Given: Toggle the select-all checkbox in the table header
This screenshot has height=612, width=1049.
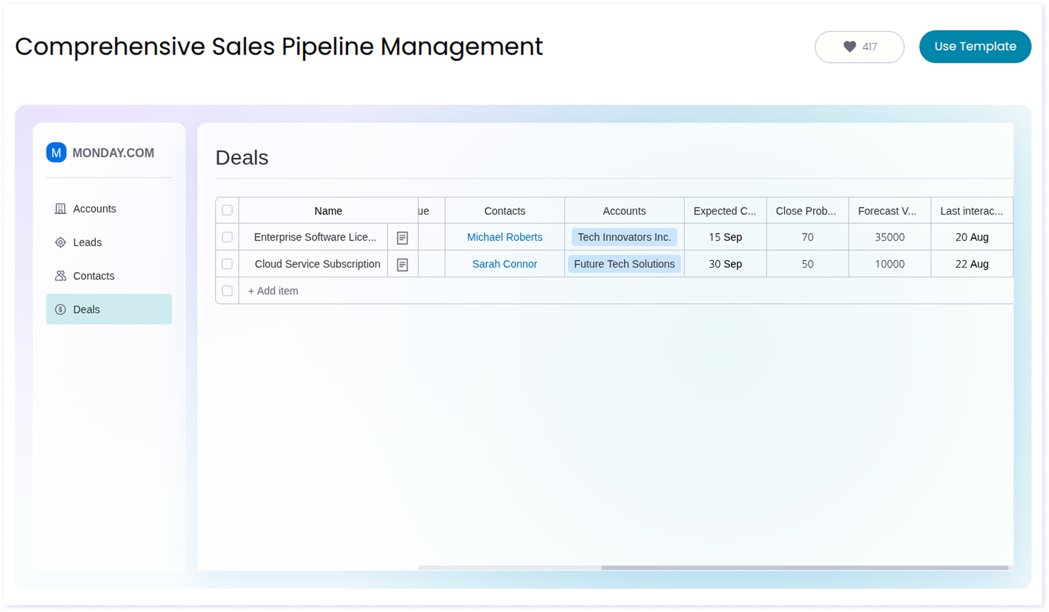Looking at the screenshot, I should (x=227, y=210).
